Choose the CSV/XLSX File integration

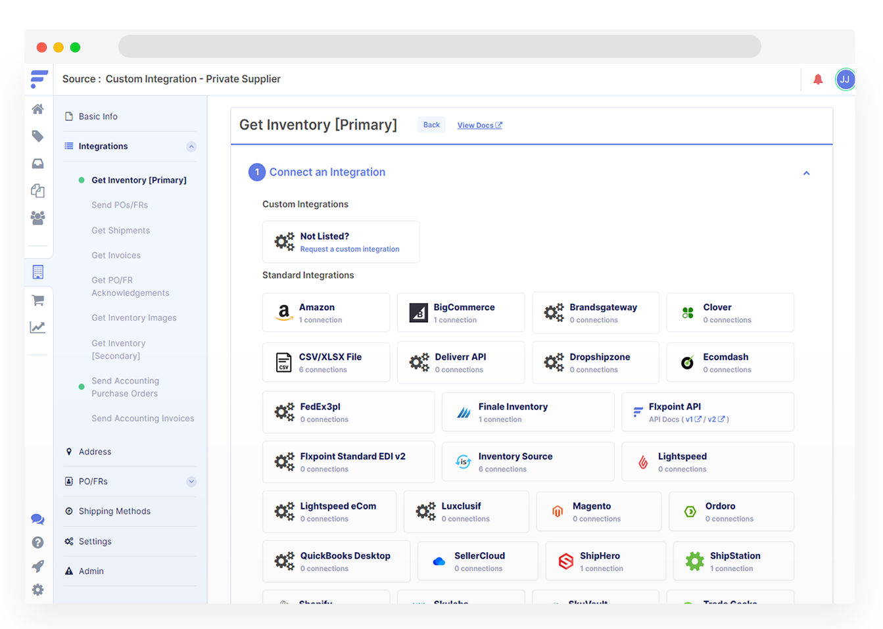tap(326, 362)
